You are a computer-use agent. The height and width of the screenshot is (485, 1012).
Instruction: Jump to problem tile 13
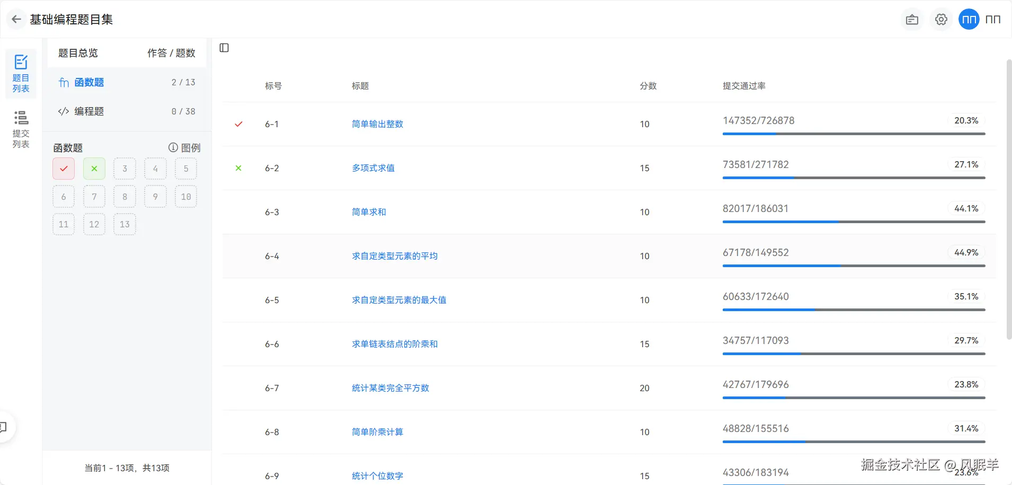click(125, 224)
